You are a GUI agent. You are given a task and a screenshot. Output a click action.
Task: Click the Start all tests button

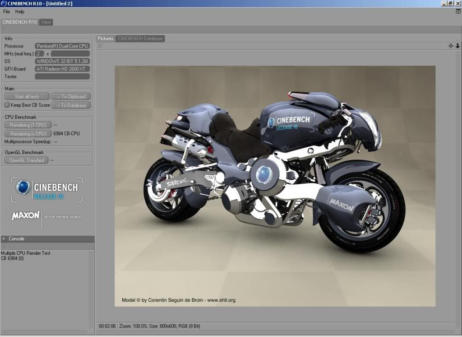[27, 97]
